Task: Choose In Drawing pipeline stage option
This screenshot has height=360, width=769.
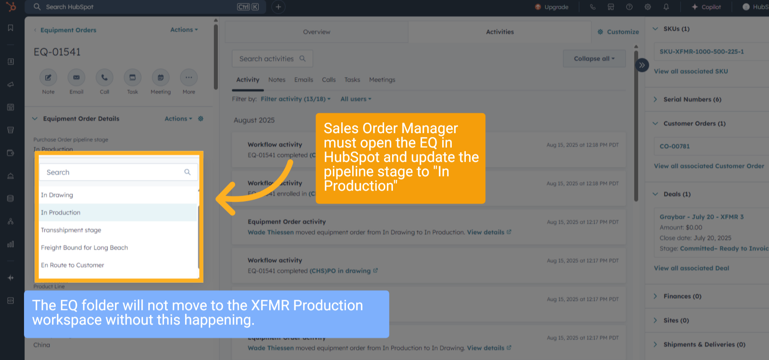Action: pos(119,195)
